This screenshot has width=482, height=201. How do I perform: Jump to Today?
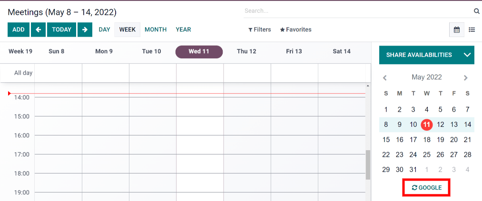click(x=61, y=29)
